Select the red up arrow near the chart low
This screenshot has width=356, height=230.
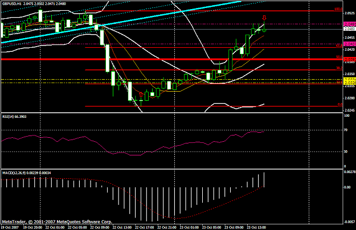141,95
